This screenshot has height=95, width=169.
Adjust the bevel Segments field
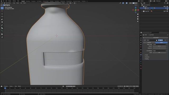159,48
